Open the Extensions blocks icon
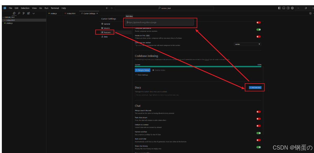This screenshot has height=153, width=314. 28,13
